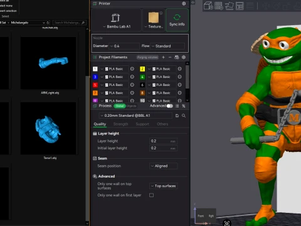
Task: Click Michelangelo in the address bar
Action: [x=19, y=23]
